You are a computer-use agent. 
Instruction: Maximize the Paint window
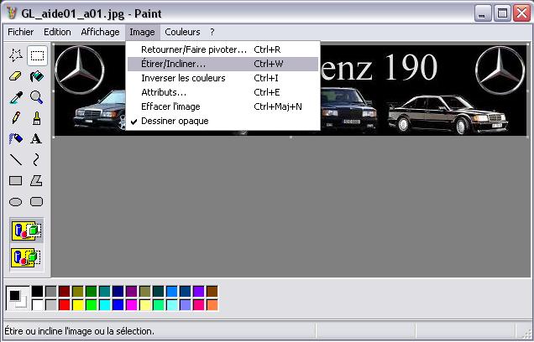(502, 13)
